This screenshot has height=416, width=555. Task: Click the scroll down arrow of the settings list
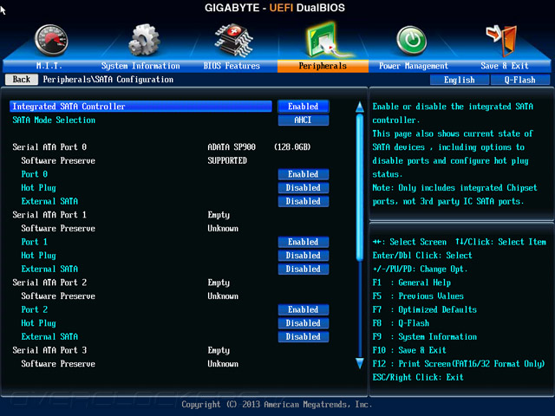coord(360,363)
